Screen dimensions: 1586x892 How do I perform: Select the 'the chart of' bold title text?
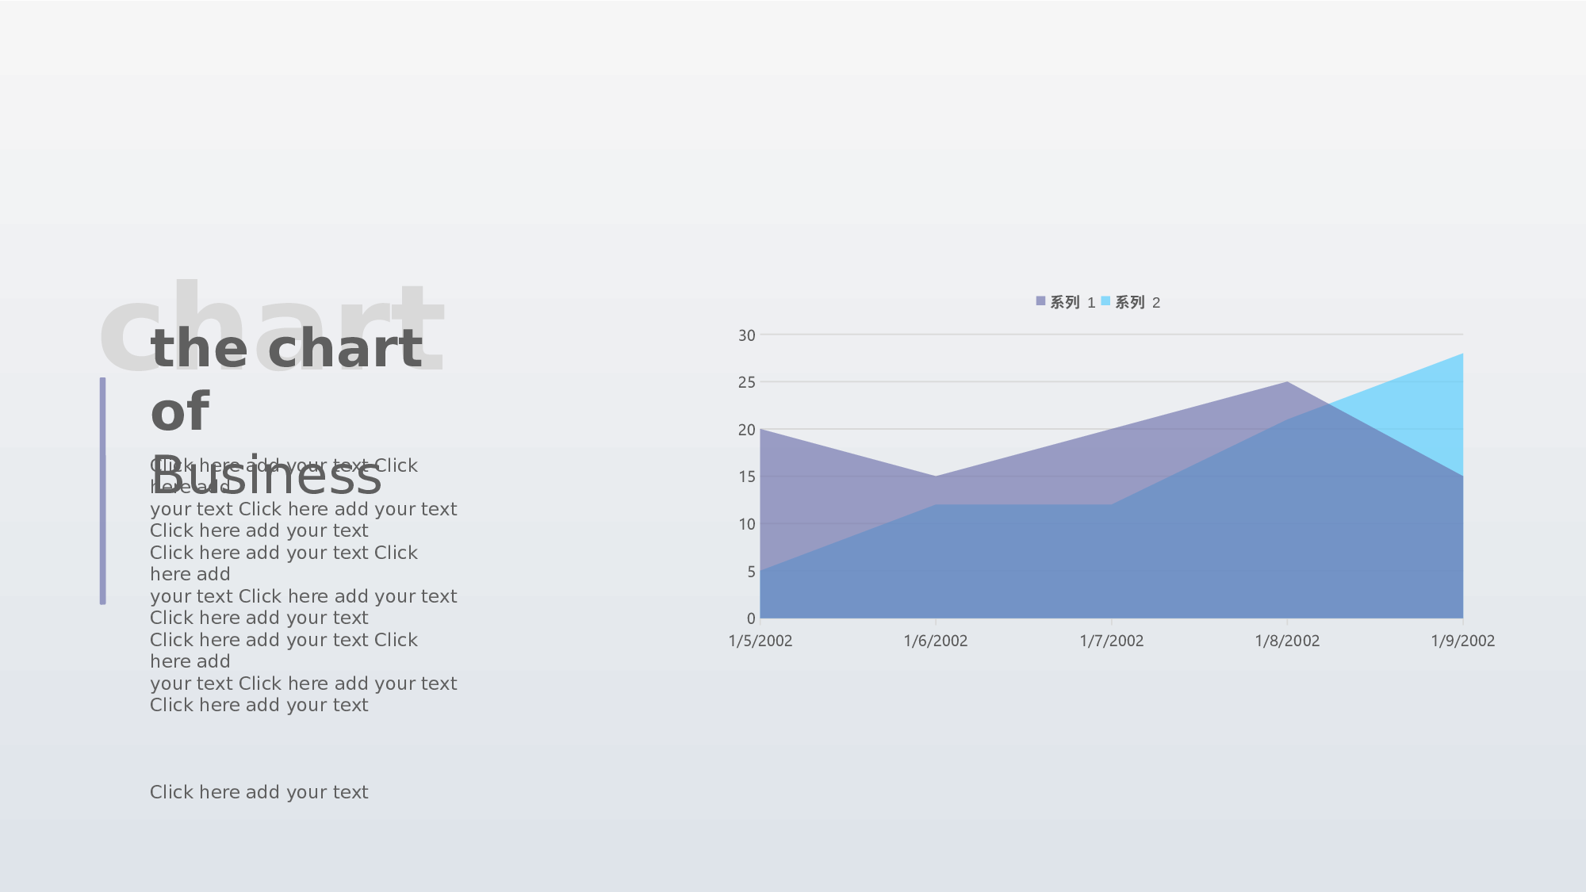point(286,380)
